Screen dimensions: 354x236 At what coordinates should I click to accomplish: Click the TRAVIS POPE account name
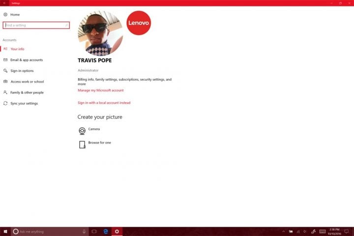[x=94, y=60]
